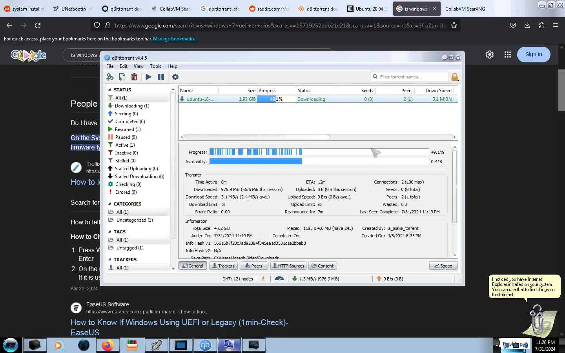The width and height of the screenshot is (565, 353).
Task: Add torrent file icon in toolbar
Action: pyautogui.click(x=122, y=77)
